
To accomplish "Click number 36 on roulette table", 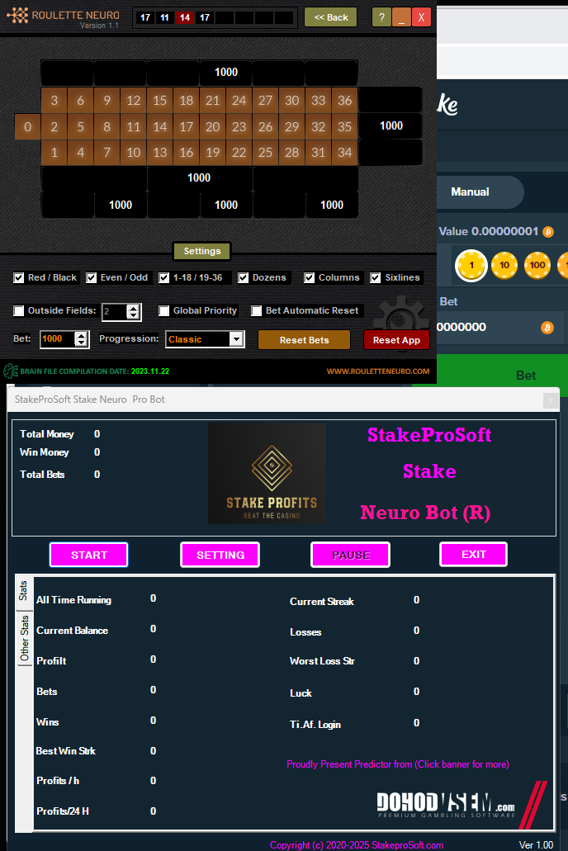I will tap(345, 101).
